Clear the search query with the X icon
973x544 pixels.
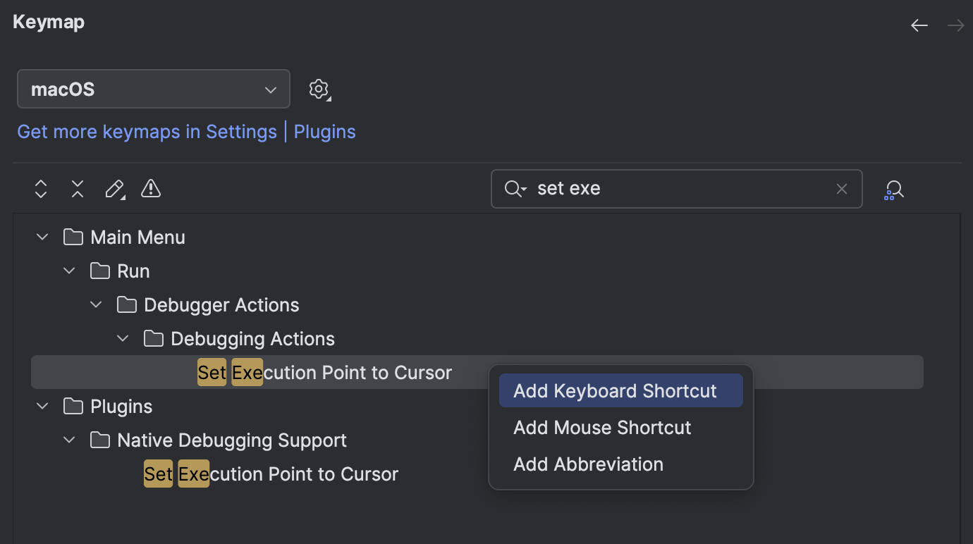pyautogui.click(x=841, y=188)
